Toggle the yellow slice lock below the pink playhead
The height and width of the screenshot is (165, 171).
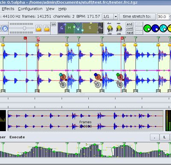pos(37,45)
